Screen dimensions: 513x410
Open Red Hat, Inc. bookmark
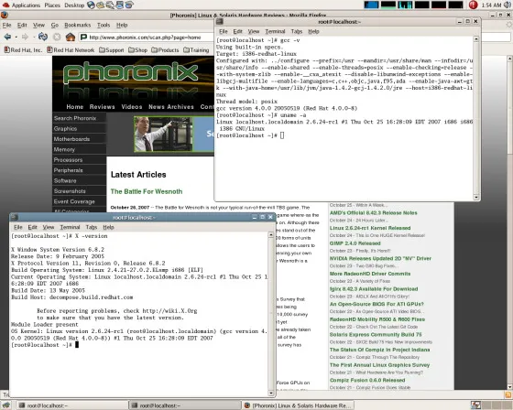(x=23, y=50)
